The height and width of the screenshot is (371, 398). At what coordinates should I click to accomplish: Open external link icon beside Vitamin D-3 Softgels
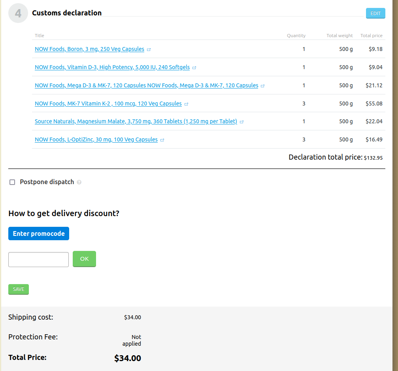(x=194, y=68)
